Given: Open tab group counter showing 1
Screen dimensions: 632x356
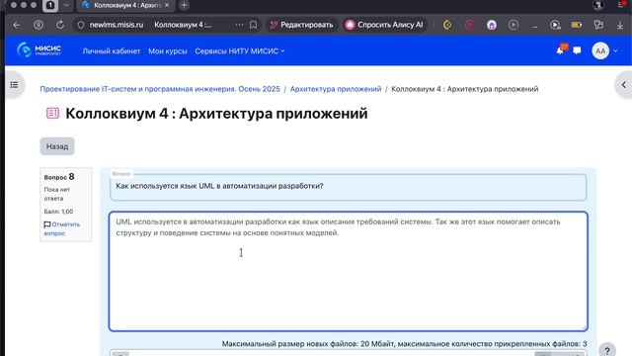Looking at the screenshot, I should tap(50, 5).
